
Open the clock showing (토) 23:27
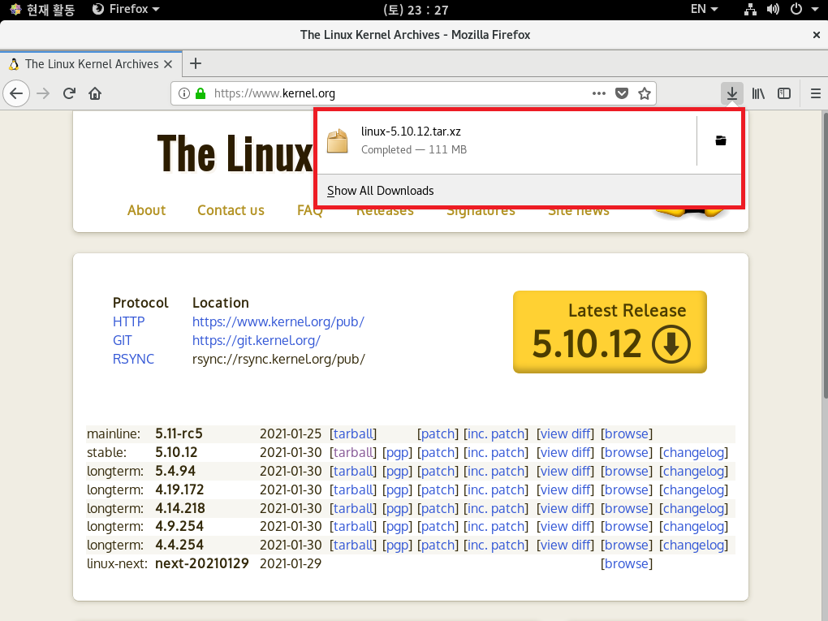pos(416,10)
